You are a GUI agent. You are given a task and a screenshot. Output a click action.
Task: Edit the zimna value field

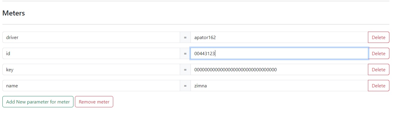click(x=279, y=86)
